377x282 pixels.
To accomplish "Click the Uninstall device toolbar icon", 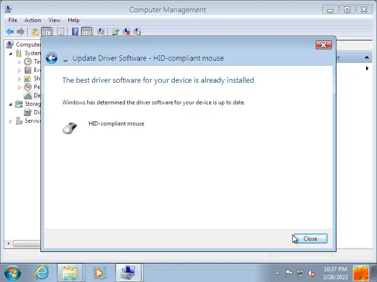I will [126, 31].
